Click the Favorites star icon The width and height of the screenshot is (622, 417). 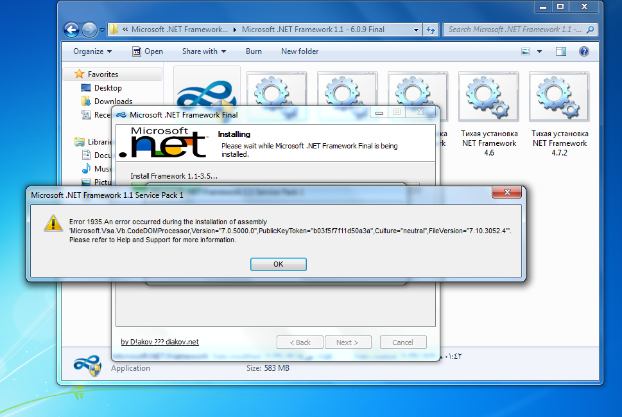pos(80,74)
